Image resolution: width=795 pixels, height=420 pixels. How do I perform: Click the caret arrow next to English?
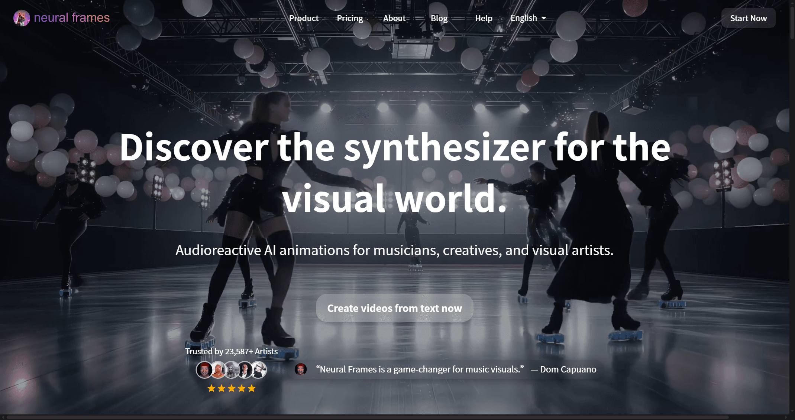pyautogui.click(x=544, y=18)
